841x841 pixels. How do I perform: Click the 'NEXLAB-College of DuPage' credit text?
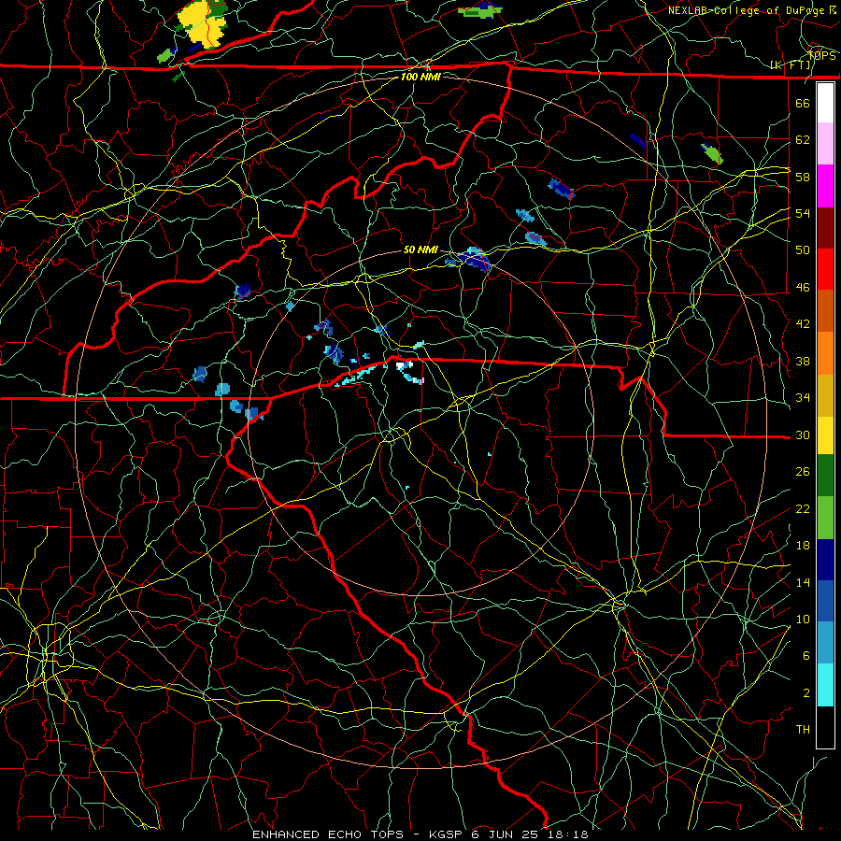coord(748,10)
